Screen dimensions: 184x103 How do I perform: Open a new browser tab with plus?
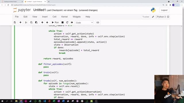click(49, 2)
